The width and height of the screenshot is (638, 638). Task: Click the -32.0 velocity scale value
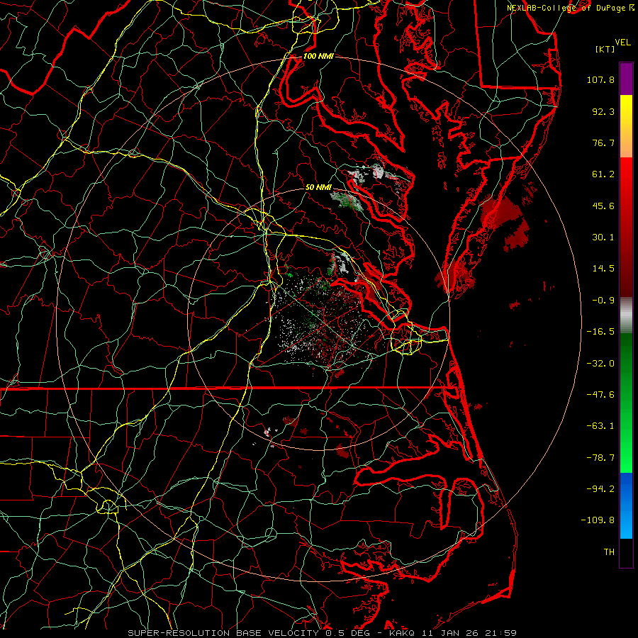point(600,364)
